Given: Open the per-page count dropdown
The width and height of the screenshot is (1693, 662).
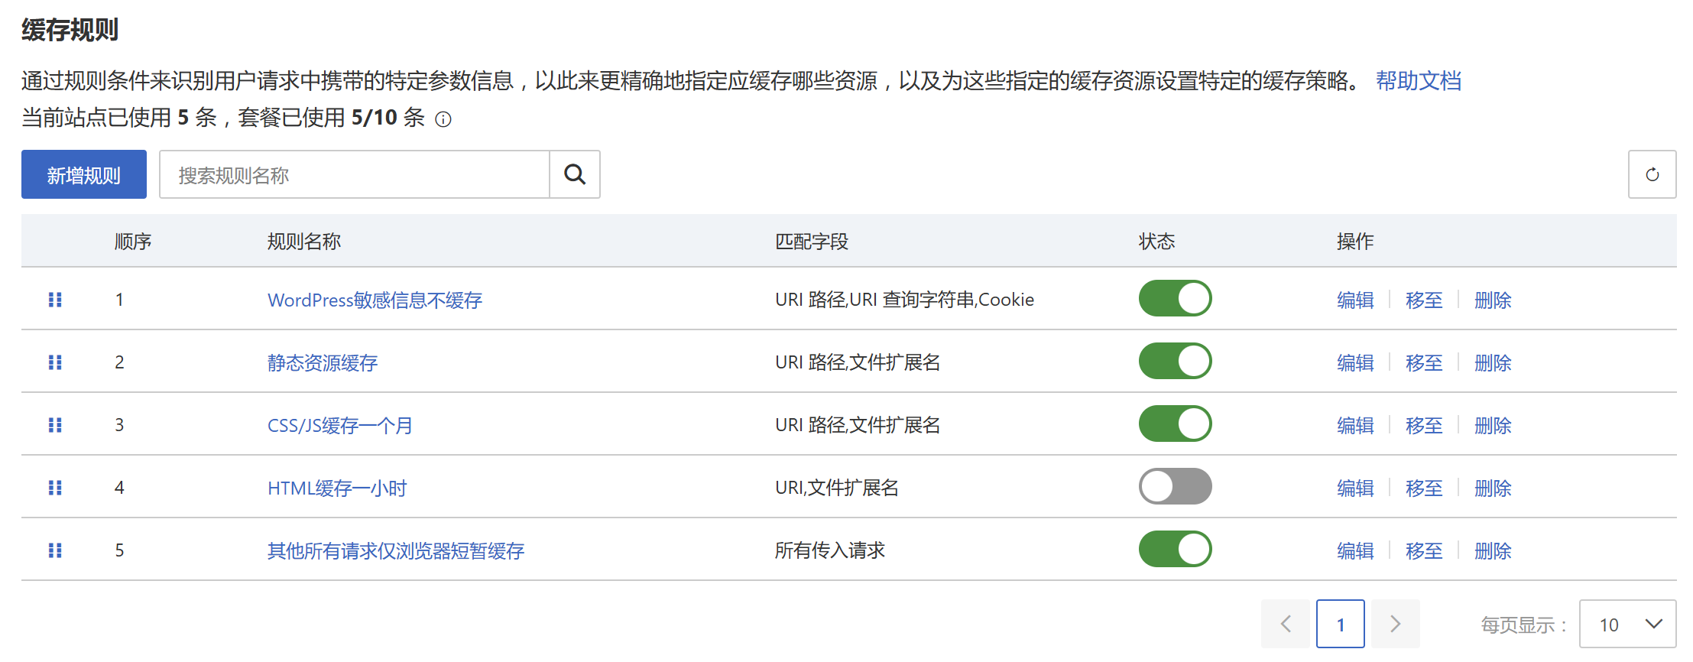Looking at the screenshot, I should click(1627, 625).
